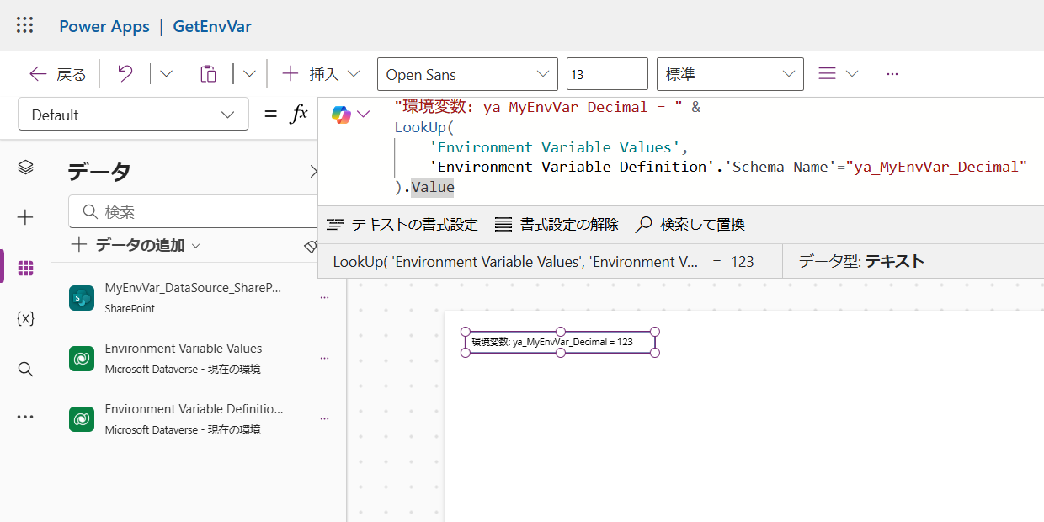The height and width of the screenshot is (522, 1044).
Task: Open the 挿入 insert menu
Action: (321, 74)
